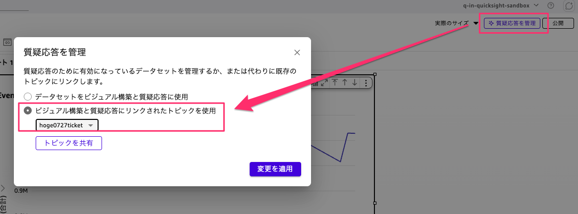Click the expand visual diagonal arrows icon
This screenshot has width=578, height=214.
click(x=324, y=83)
